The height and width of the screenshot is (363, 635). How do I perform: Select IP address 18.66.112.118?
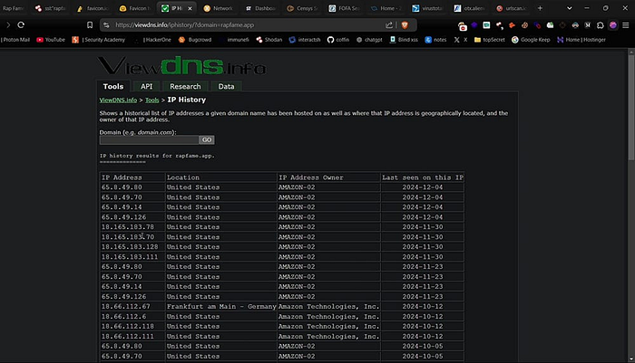pyautogui.click(x=128, y=326)
